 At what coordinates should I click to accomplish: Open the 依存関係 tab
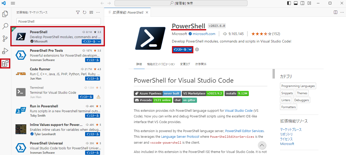click(x=201, y=64)
